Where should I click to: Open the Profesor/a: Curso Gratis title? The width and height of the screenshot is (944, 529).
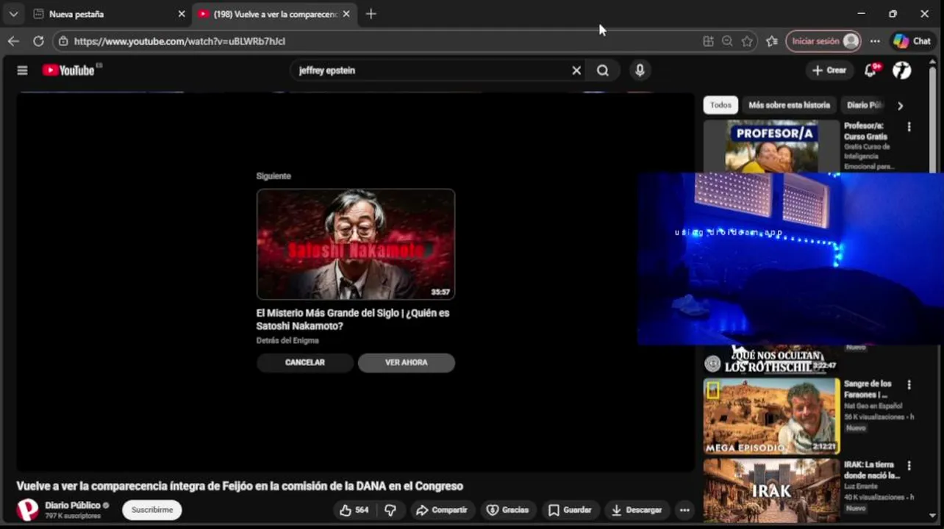tap(865, 132)
